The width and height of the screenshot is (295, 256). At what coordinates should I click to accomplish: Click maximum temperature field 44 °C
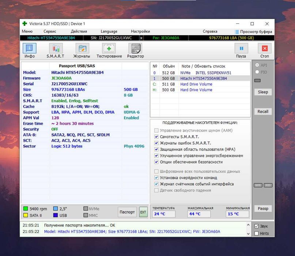click(199, 214)
